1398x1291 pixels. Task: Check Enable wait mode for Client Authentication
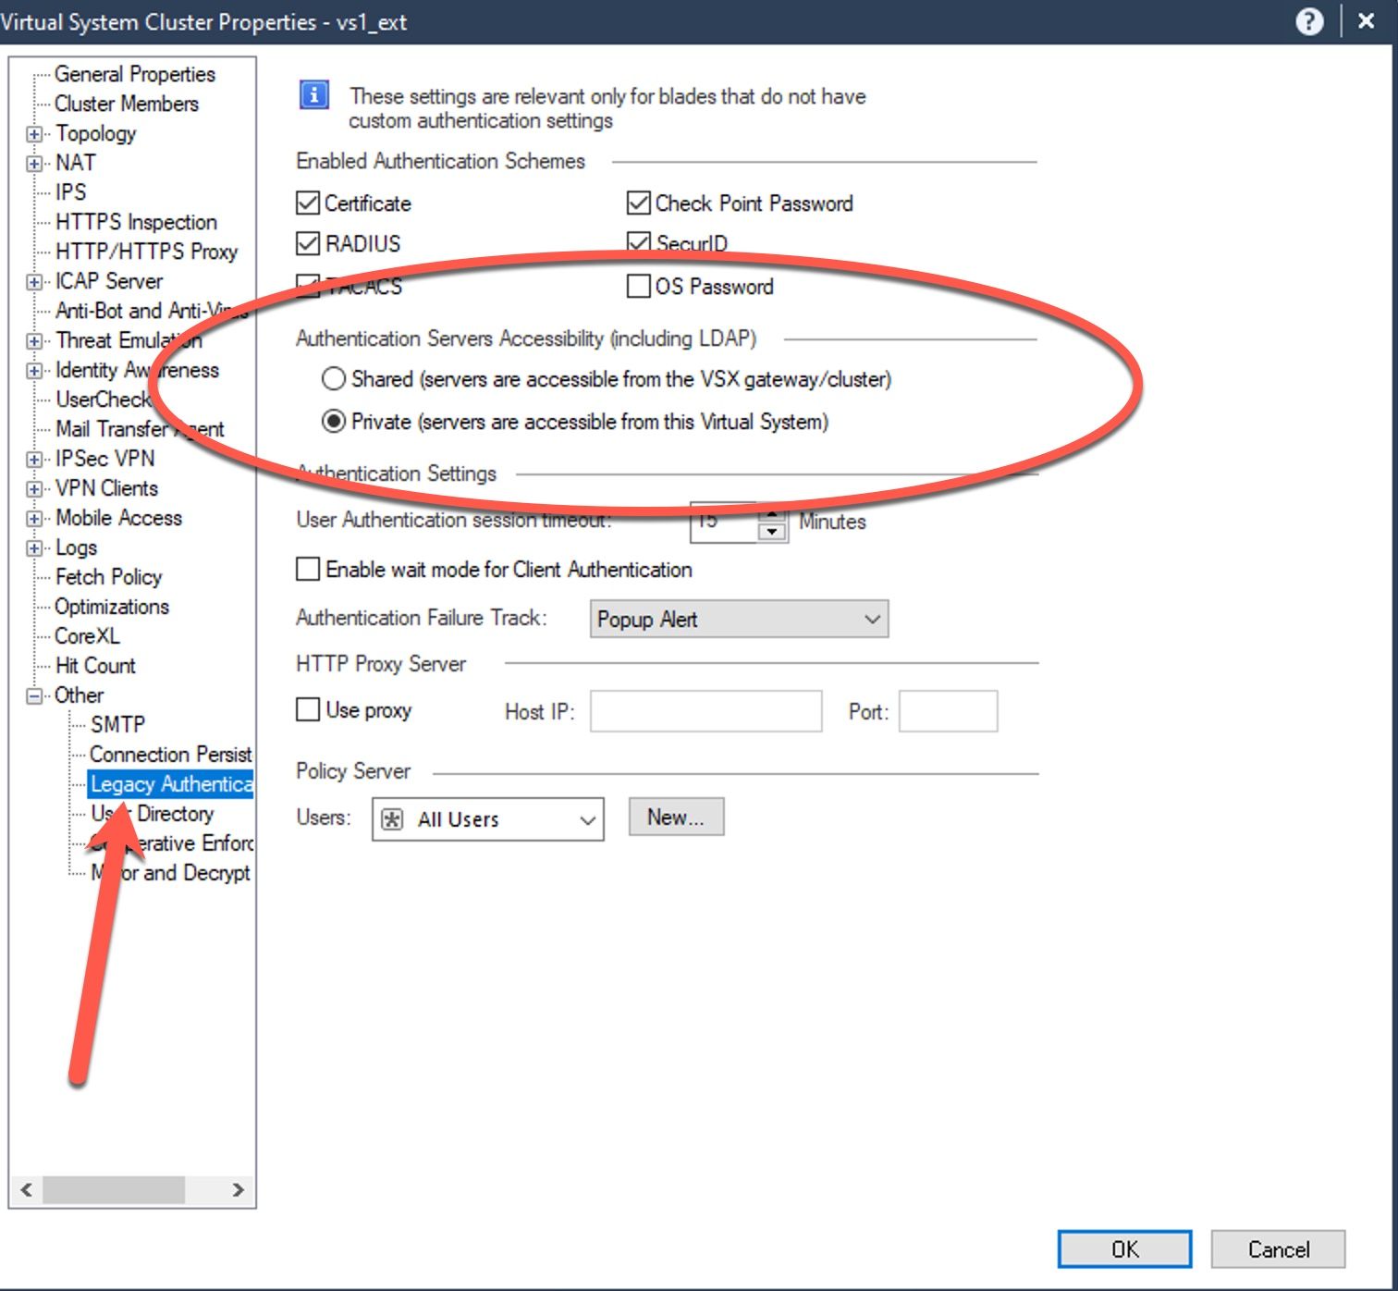click(307, 569)
